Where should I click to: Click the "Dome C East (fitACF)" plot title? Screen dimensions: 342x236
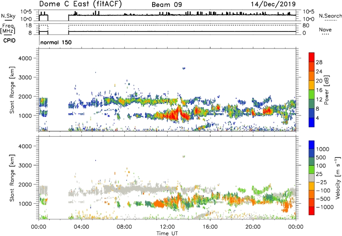80,4
